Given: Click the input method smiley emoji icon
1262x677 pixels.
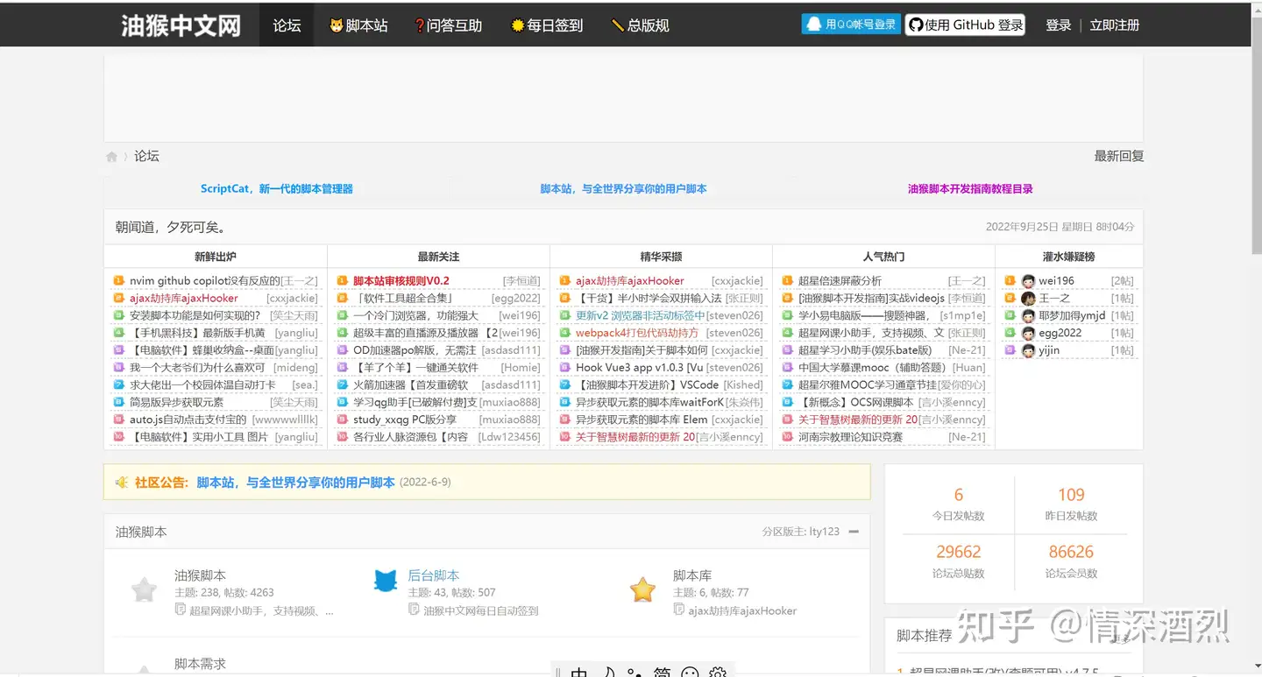Looking at the screenshot, I should [691, 673].
